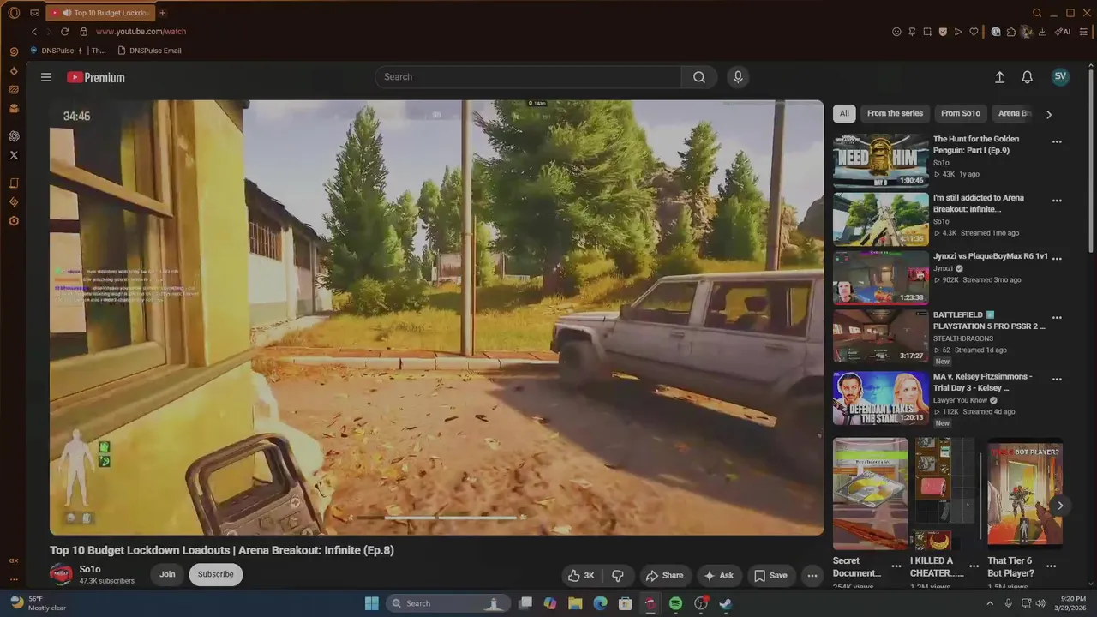Click the Windows taskbar search box
1097x617 pixels.
coord(447,603)
